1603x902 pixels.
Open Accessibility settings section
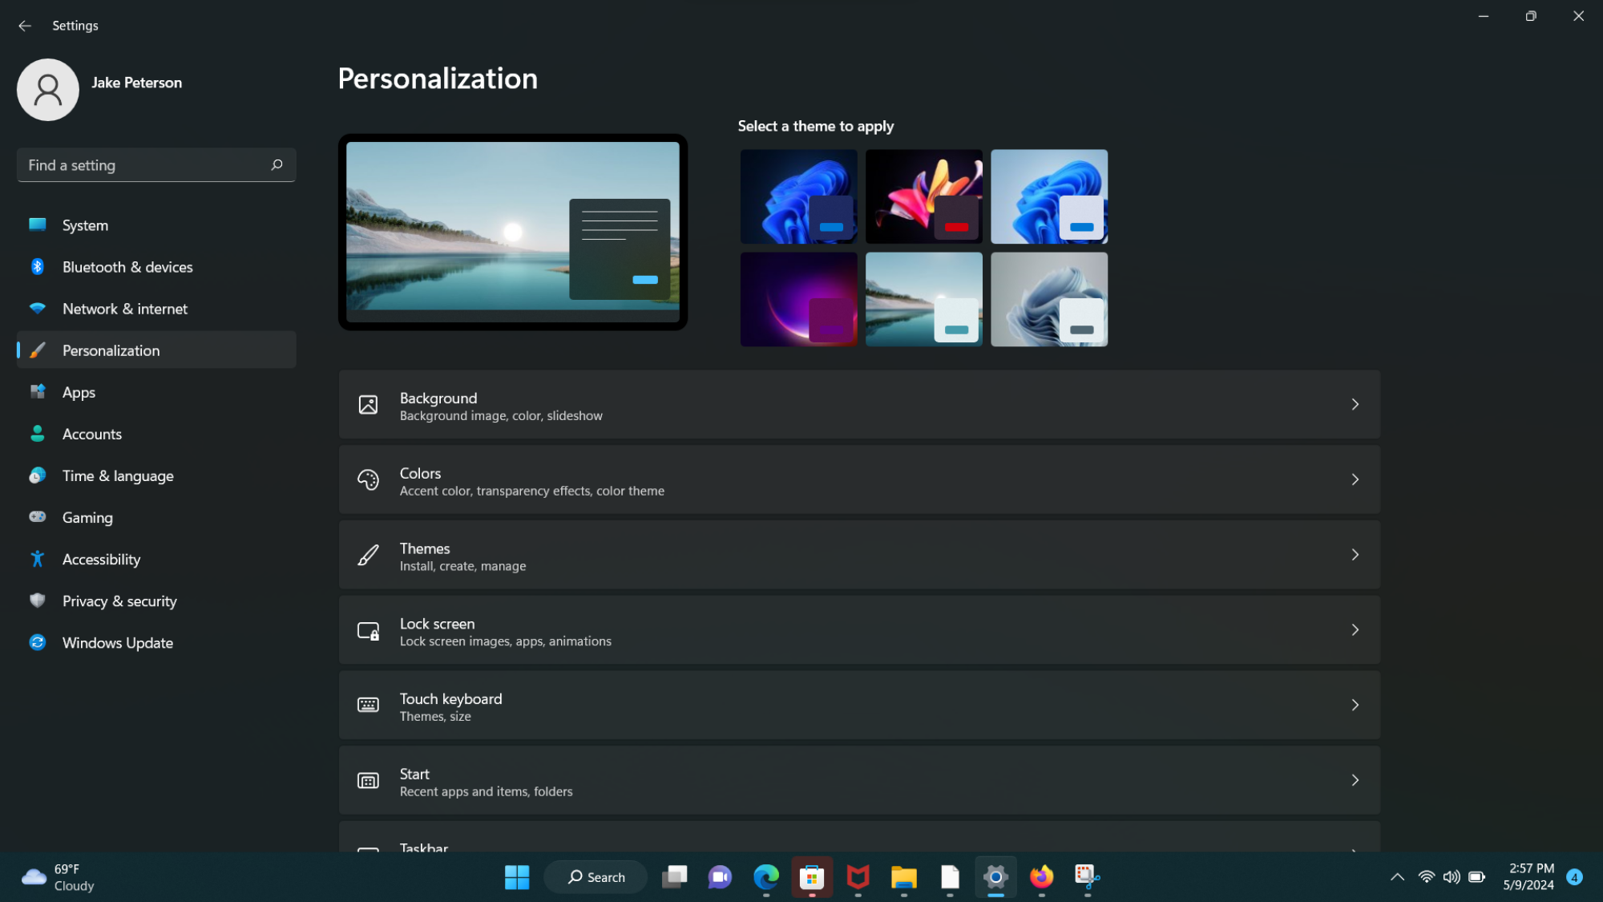101,558
